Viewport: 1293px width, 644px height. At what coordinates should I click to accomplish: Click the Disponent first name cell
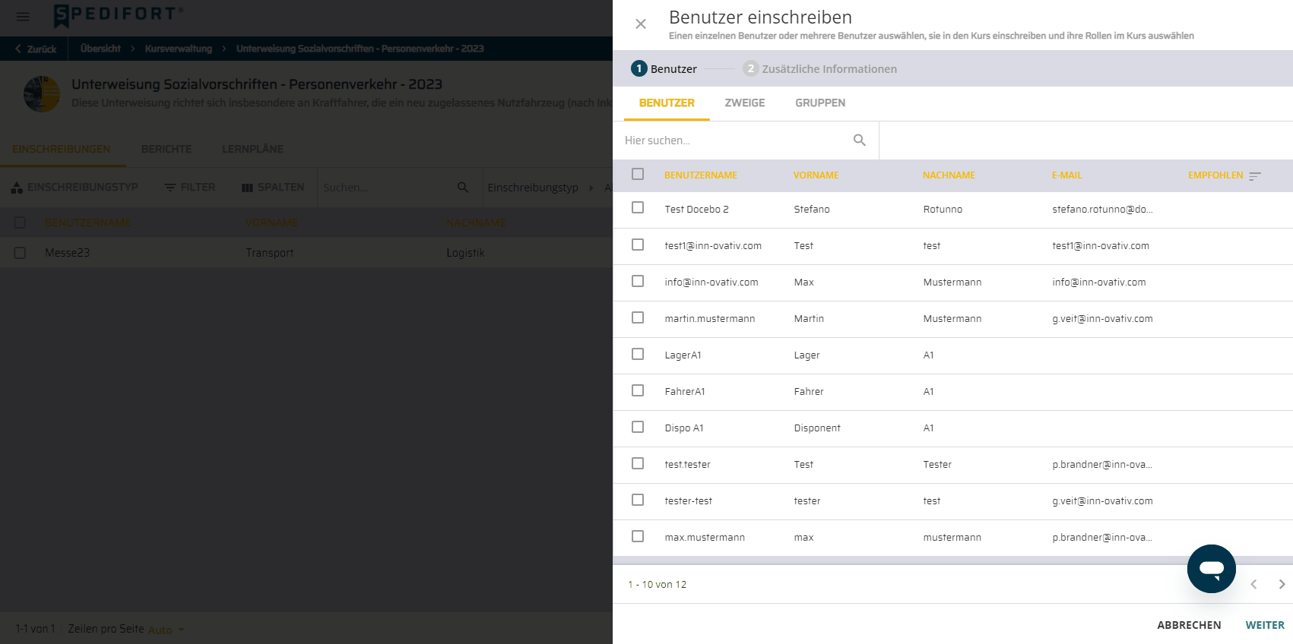[x=817, y=428]
